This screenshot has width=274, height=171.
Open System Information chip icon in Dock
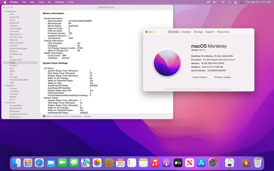[229, 163]
